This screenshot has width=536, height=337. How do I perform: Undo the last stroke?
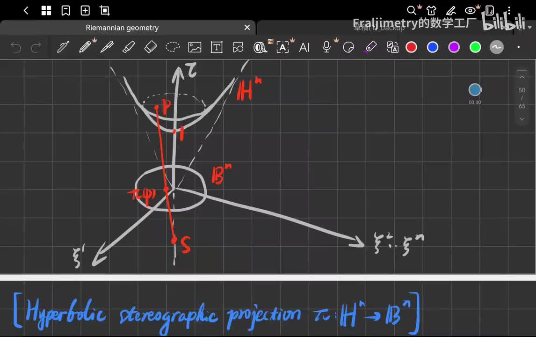(16, 47)
